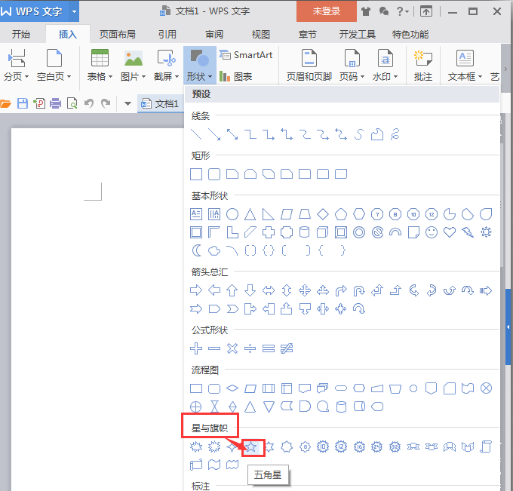Select the cloud shape
This screenshot has height=491, width=513.
click(214, 251)
